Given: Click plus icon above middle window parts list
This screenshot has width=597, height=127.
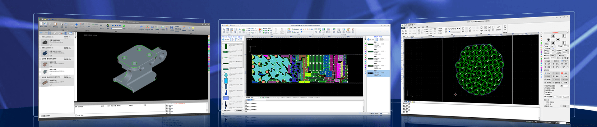Looking at the screenshot, I should tap(223, 39).
